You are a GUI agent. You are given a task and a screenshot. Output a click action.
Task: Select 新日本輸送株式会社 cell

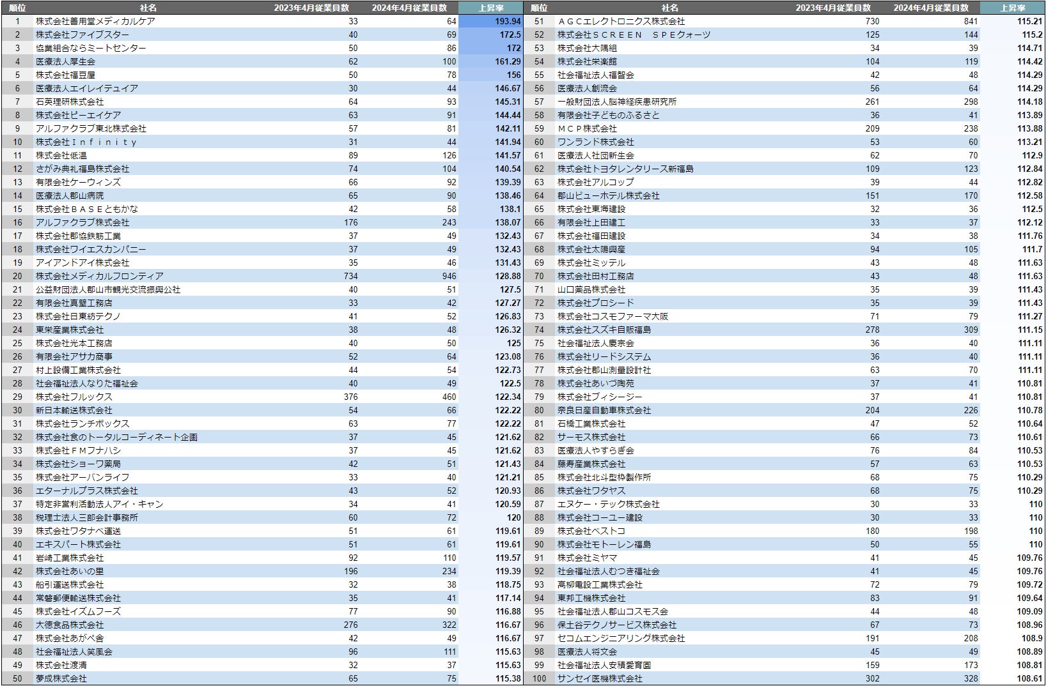click(x=74, y=410)
